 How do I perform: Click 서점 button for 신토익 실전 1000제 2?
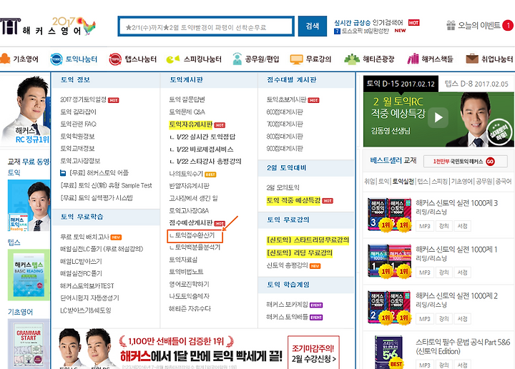click(x=463, y=319)
